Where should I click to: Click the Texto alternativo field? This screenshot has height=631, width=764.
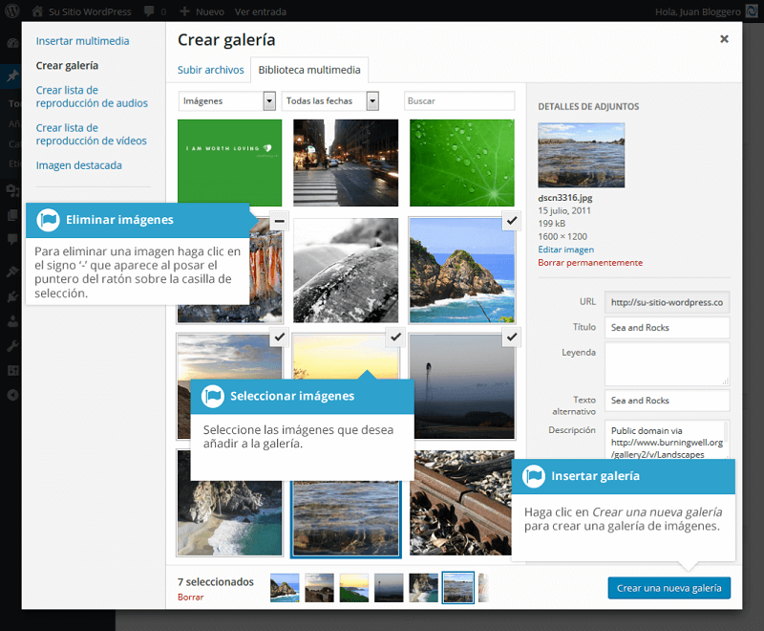[667, 401]
